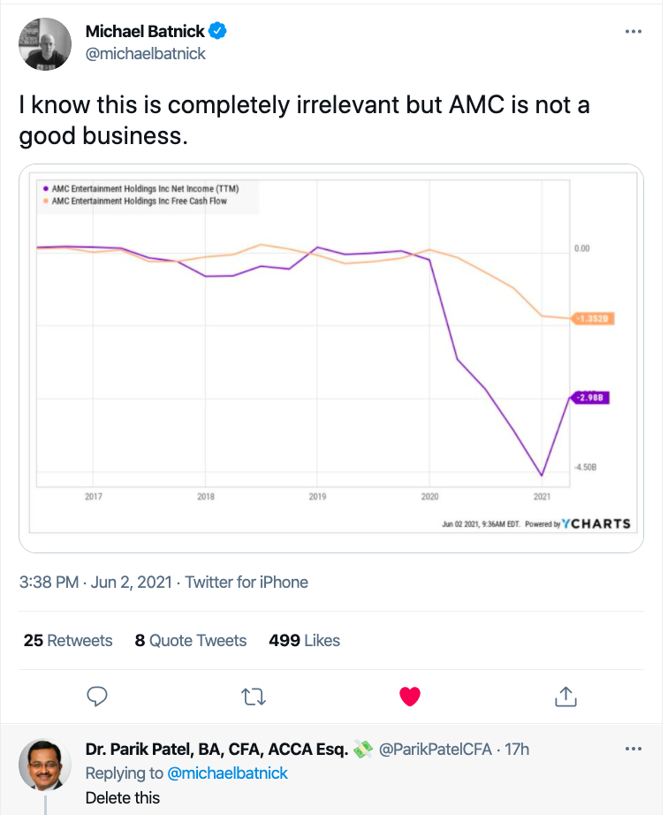Open Dr. Parik Patel's avatar photo

[x=45, y=764]
